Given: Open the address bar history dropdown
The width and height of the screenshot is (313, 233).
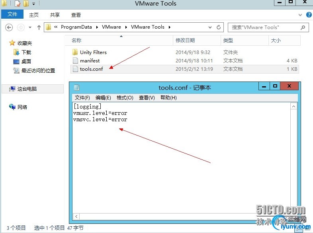Looking at the screenshot, I should click(210, 27).
